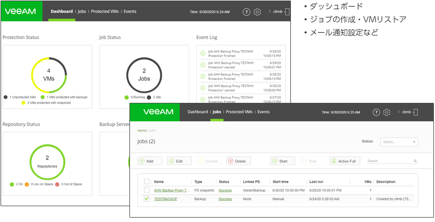The image size is (435, 222).
Task: Click Success status link of TESTBACKUP job
Action: [225, 199]
